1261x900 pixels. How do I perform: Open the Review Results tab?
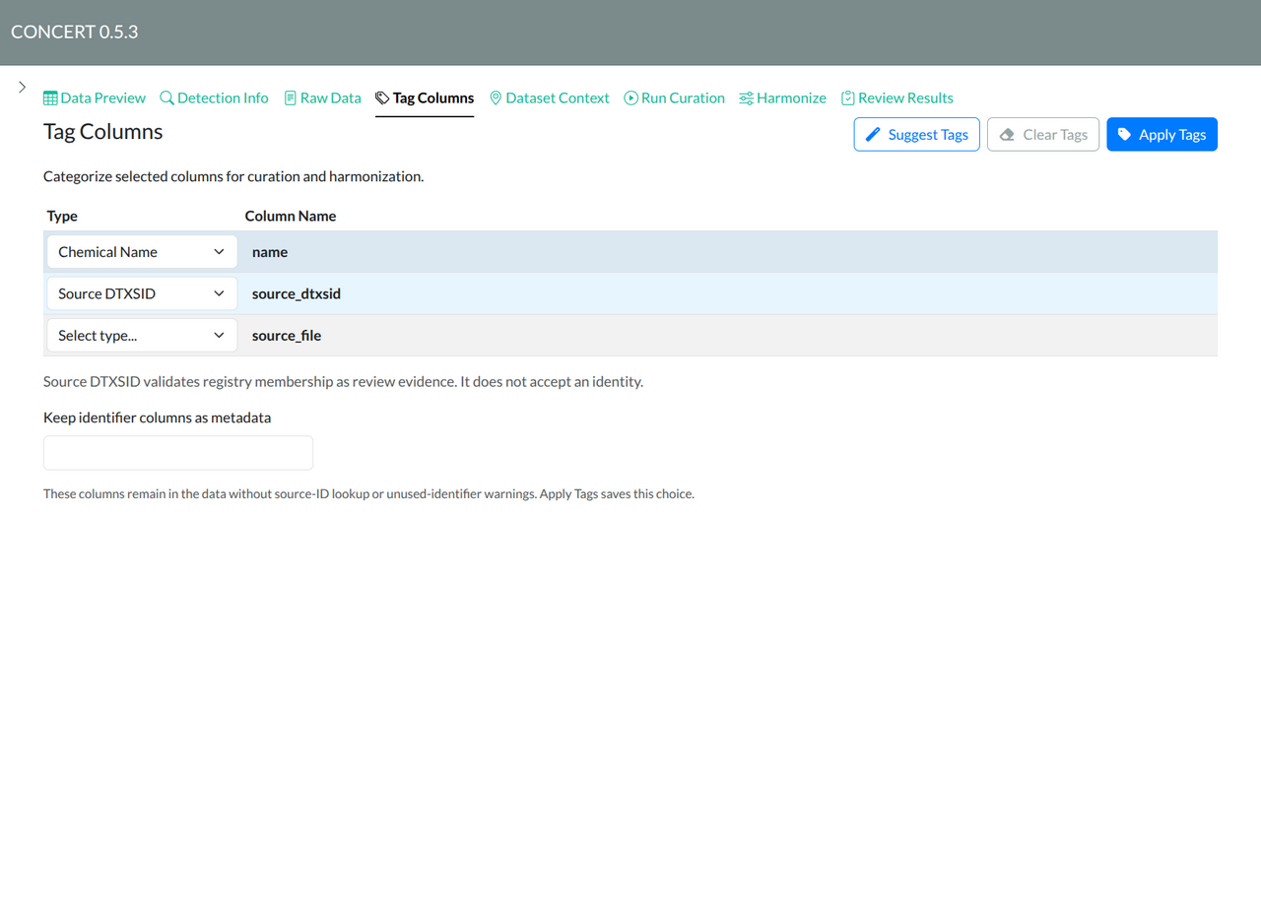tap(897, 97)
